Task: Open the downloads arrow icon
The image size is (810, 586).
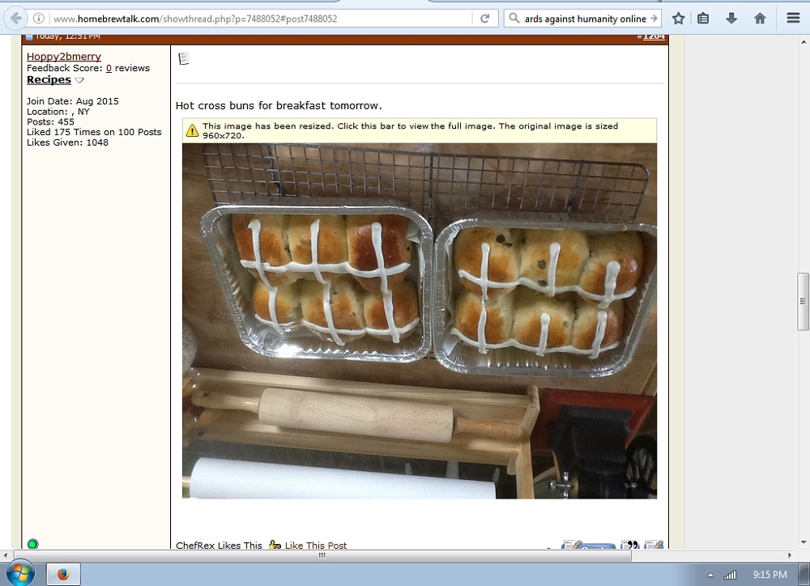Action: coord(731,19)
